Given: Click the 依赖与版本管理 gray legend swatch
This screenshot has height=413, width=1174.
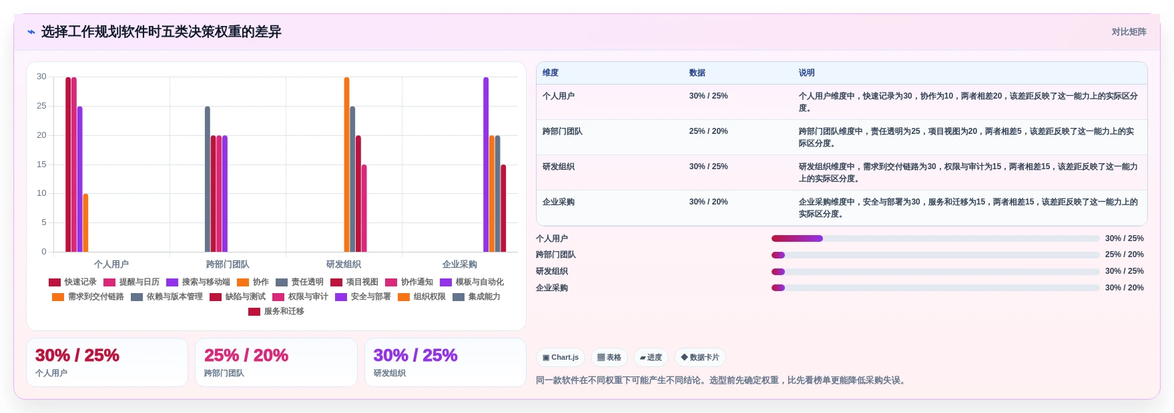Looking at the screenshot, I should [137, 297].
